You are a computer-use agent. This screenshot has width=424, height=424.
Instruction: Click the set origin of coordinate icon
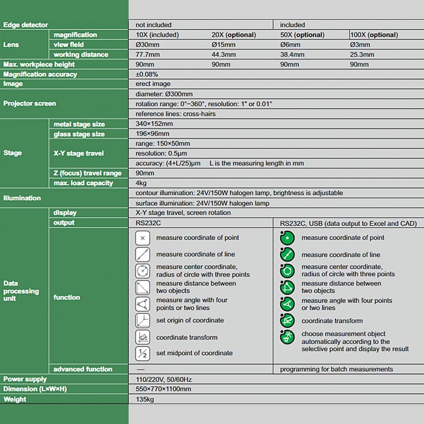click(x=142, y=320)
